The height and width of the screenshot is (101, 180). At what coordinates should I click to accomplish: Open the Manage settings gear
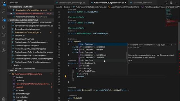(4, 99)
